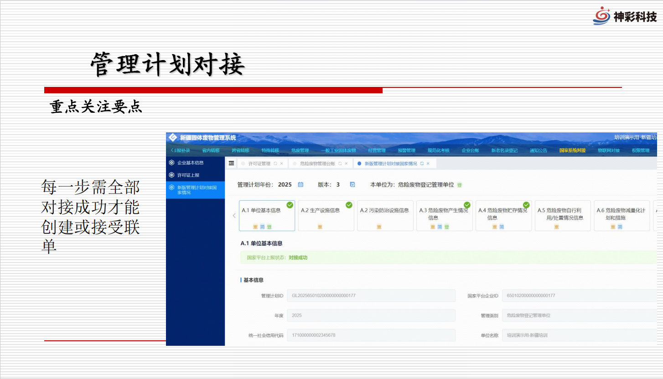This screenshot has width=663, height=379.
Task: Click refresh icon on 许可证管理 tab
Action: point(275,163)
